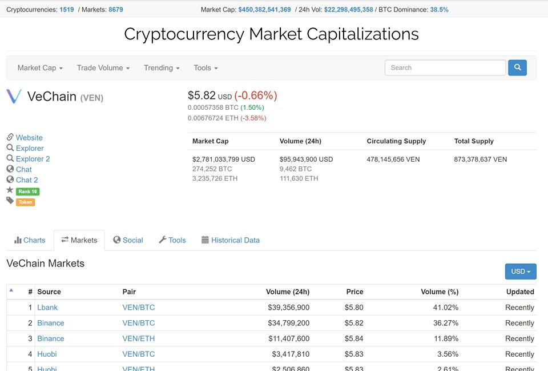Open Binance link in row 2
This screenshot has height=371, width=548.
coord(51,323)
